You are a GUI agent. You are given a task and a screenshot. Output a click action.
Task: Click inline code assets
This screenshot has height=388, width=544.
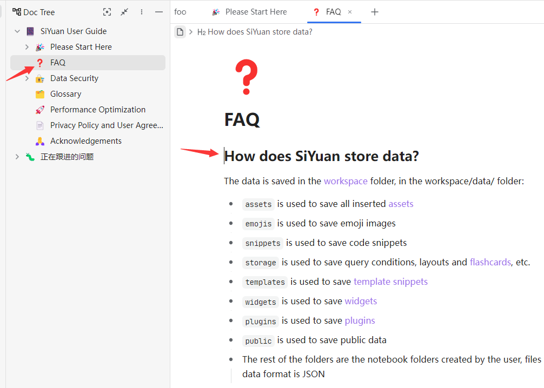pos(258,204)
